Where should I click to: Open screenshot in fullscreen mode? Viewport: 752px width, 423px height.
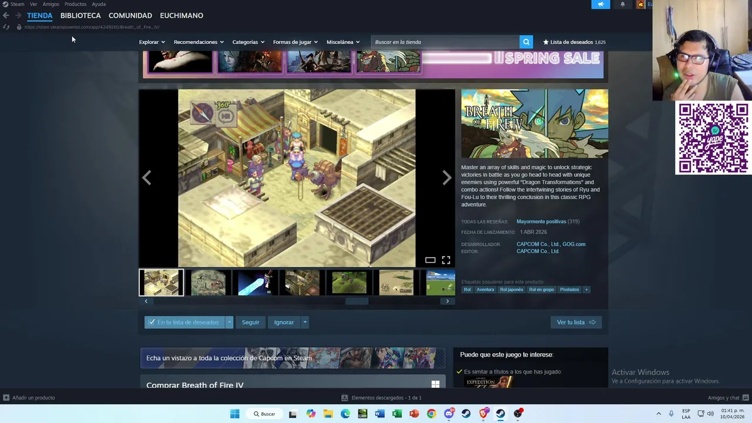446,260
